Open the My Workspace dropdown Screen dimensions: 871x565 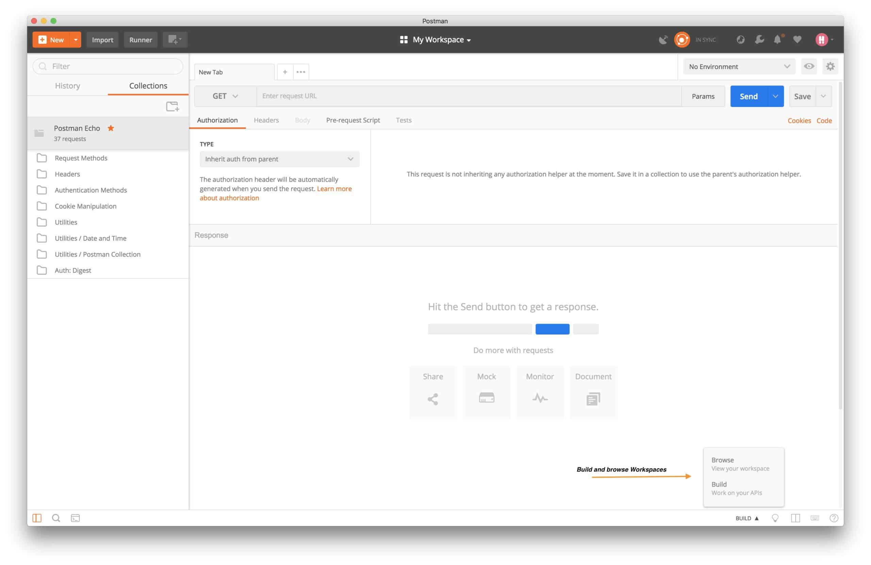[435, 39]
